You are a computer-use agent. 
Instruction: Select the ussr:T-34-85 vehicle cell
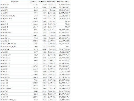tap(14, 88)
